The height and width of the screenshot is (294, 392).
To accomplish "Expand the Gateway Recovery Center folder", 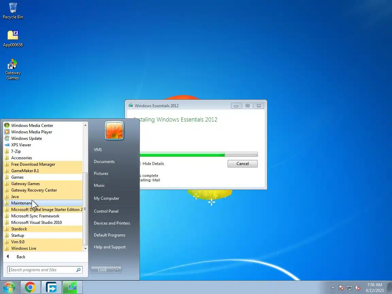I will [43, 190].
